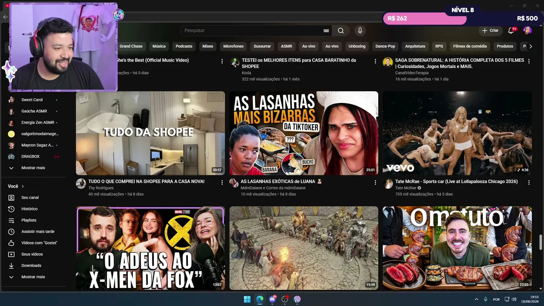This screenshot has height=306, width=544.
Task: Click the Seu canal icon
Action: (x=11, y=198)
